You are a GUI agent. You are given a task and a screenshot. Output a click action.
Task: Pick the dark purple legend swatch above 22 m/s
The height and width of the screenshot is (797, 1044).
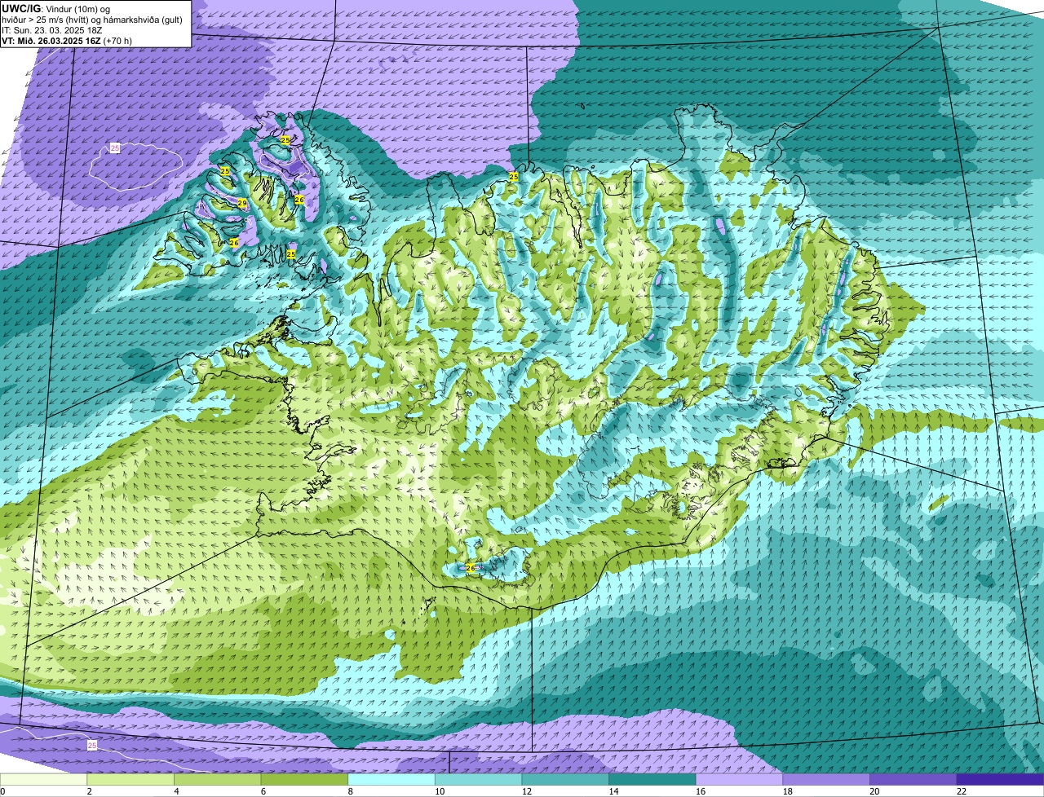coord(1000,779)
